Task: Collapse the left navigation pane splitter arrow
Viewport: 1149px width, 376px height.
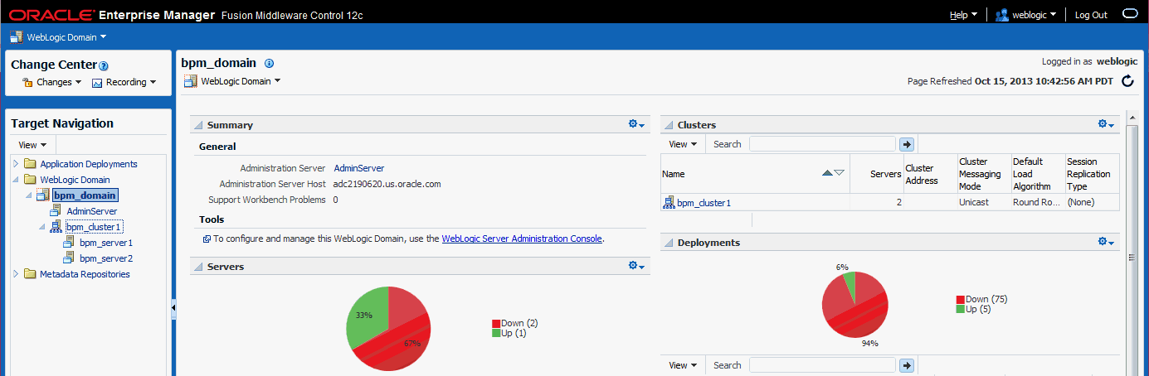Action: pyautogui.click(x=173, y=307)
